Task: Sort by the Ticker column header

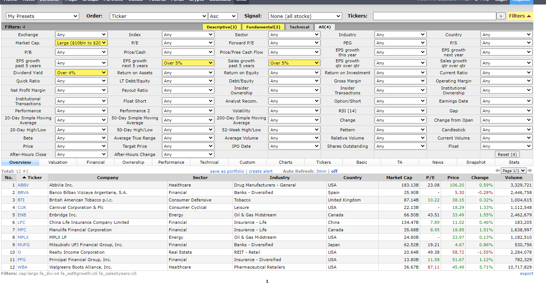Action: pos(32,178)
